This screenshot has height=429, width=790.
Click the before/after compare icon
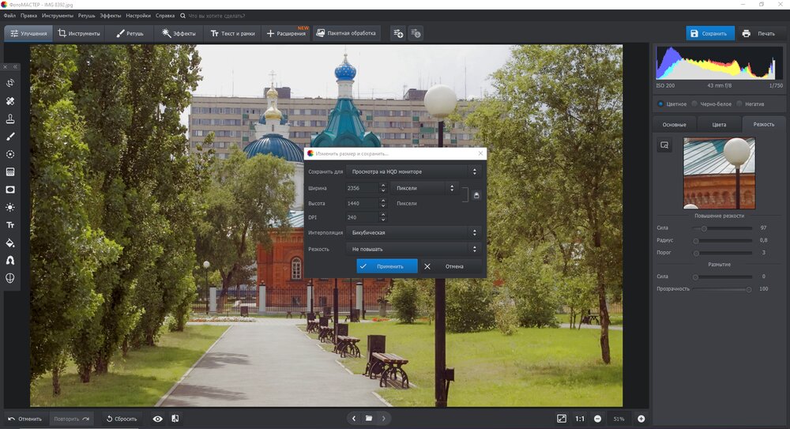tap(175, 419)
